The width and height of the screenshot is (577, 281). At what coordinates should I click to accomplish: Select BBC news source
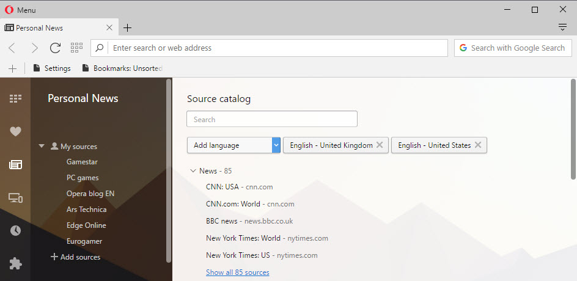click(249, 221)
